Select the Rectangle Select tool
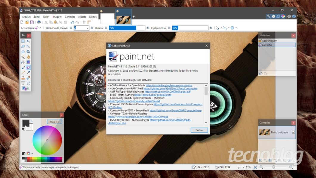Screen dimensions: 316x178 23,41
